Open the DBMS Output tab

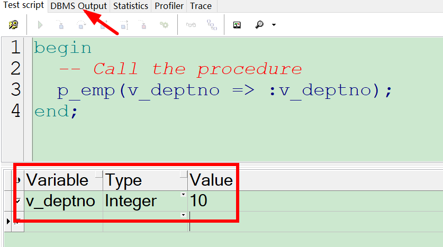[78, 6]
